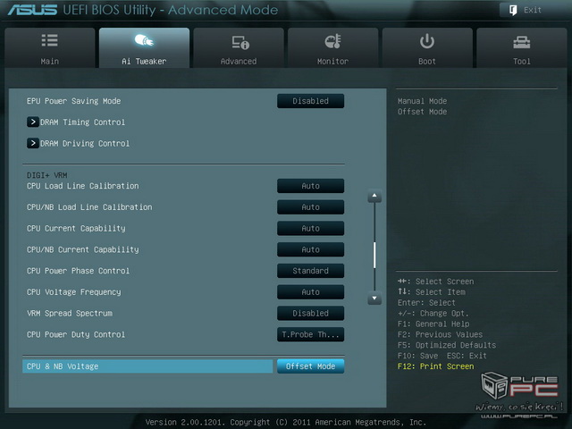572x429 pixels.
Task: Open DRAM Timing Control arrow icon
Action: tap(33, 122)
